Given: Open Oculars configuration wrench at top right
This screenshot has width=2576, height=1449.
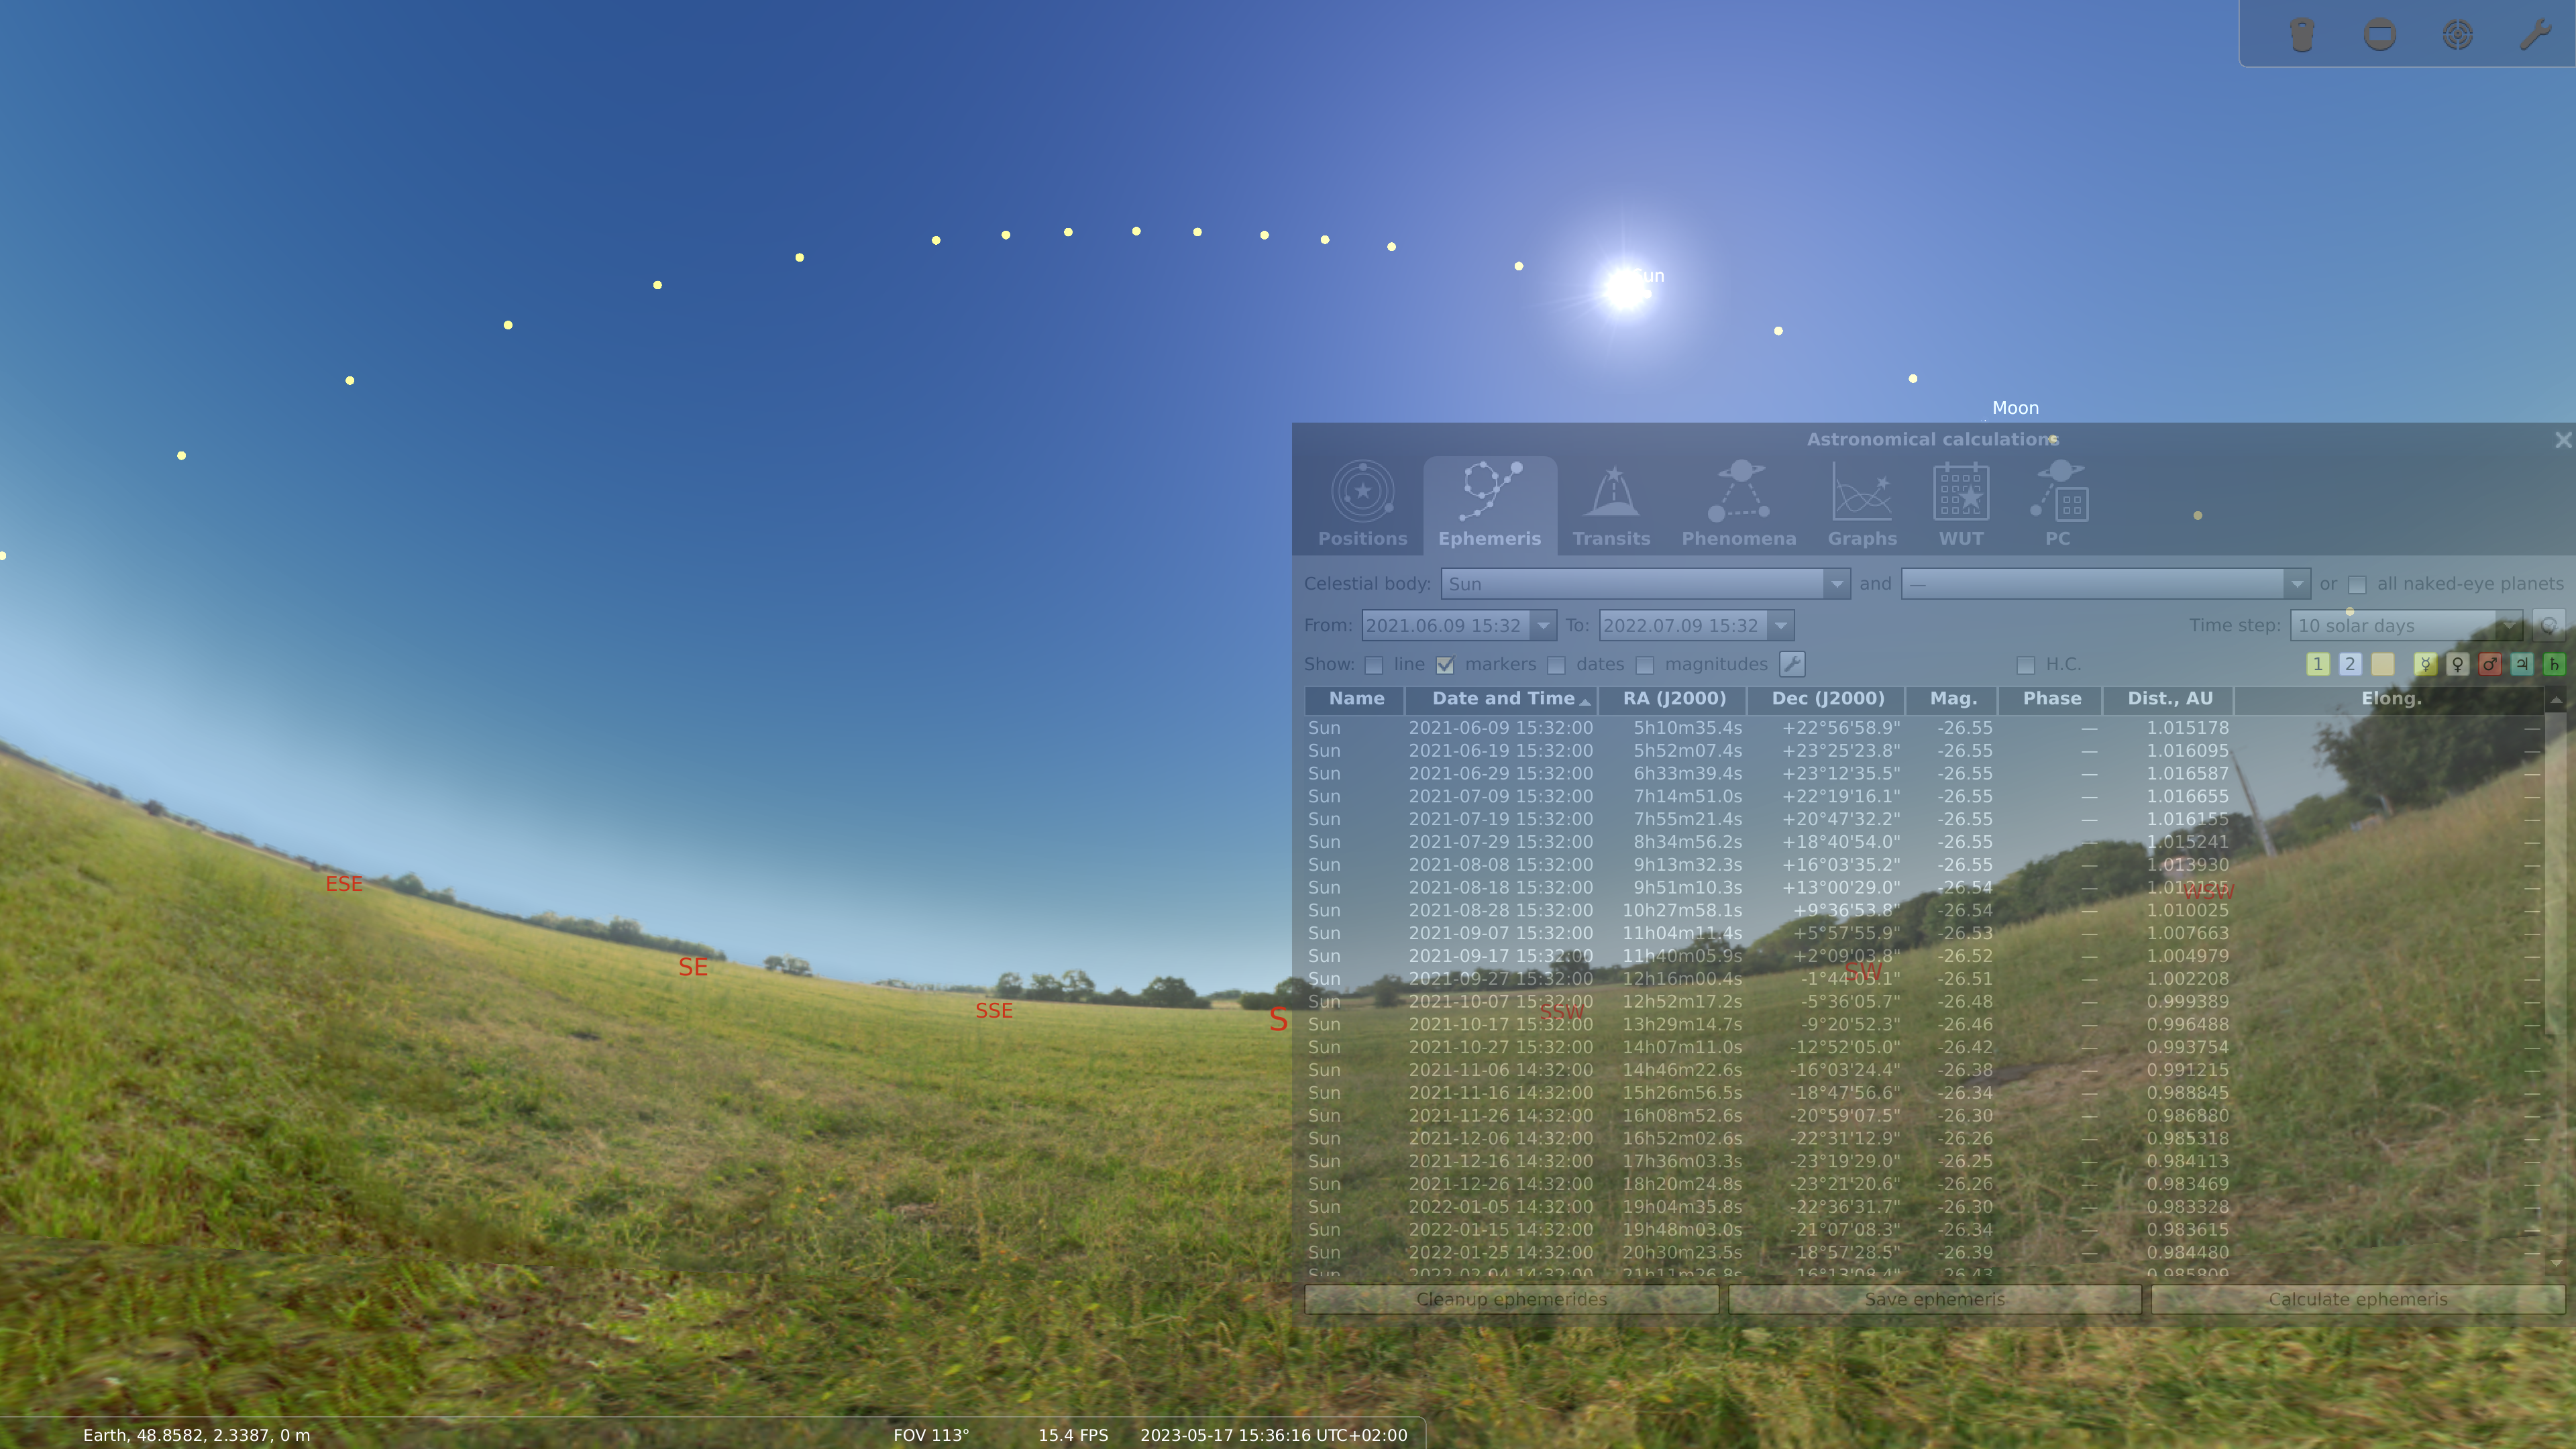Looking at the screenshot, I should pyautogui.click(x=2535, y=35).
